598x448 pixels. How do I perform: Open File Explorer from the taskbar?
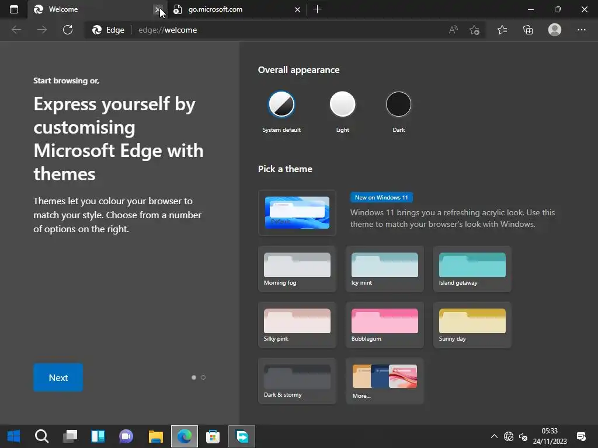(155, 436)
